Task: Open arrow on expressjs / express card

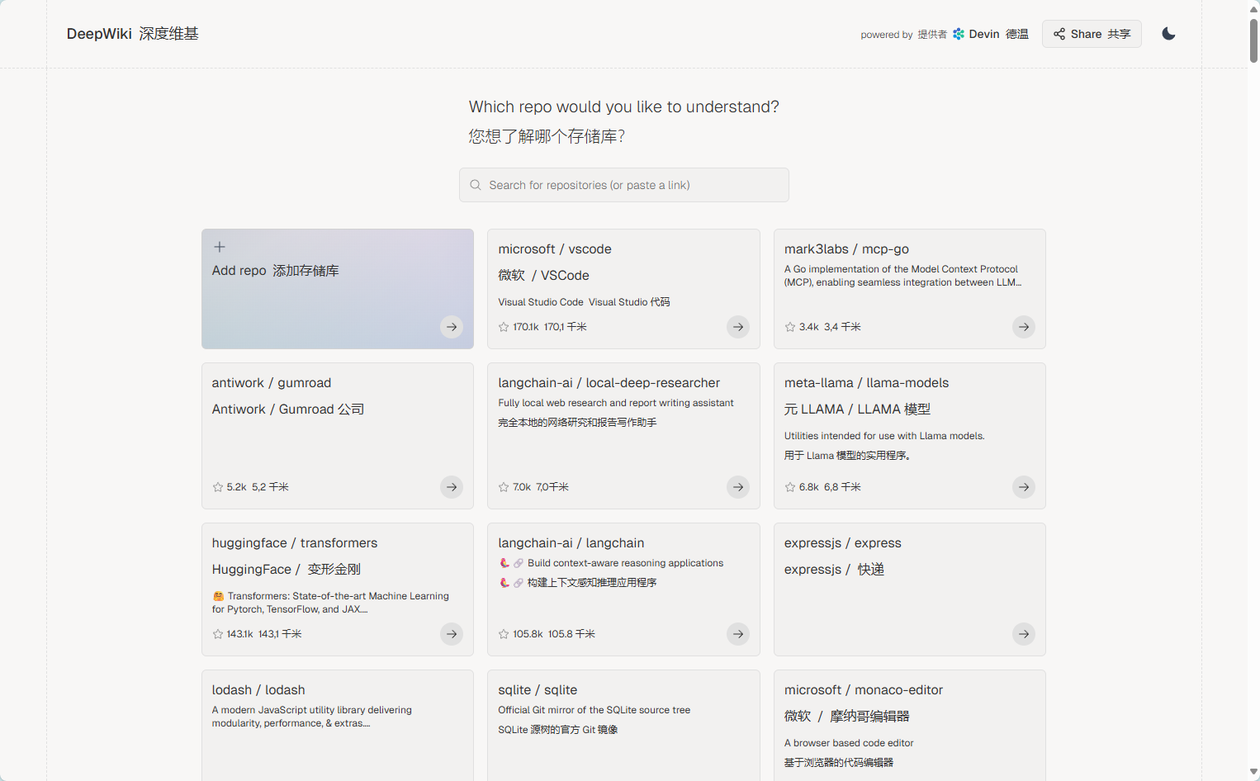Action: point(1024,634)
